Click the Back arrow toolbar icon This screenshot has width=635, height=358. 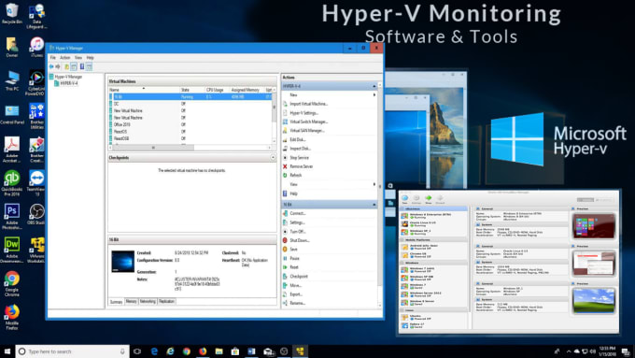coord(51,66)
